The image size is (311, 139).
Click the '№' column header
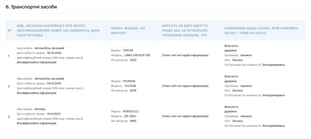coord(9,31)
